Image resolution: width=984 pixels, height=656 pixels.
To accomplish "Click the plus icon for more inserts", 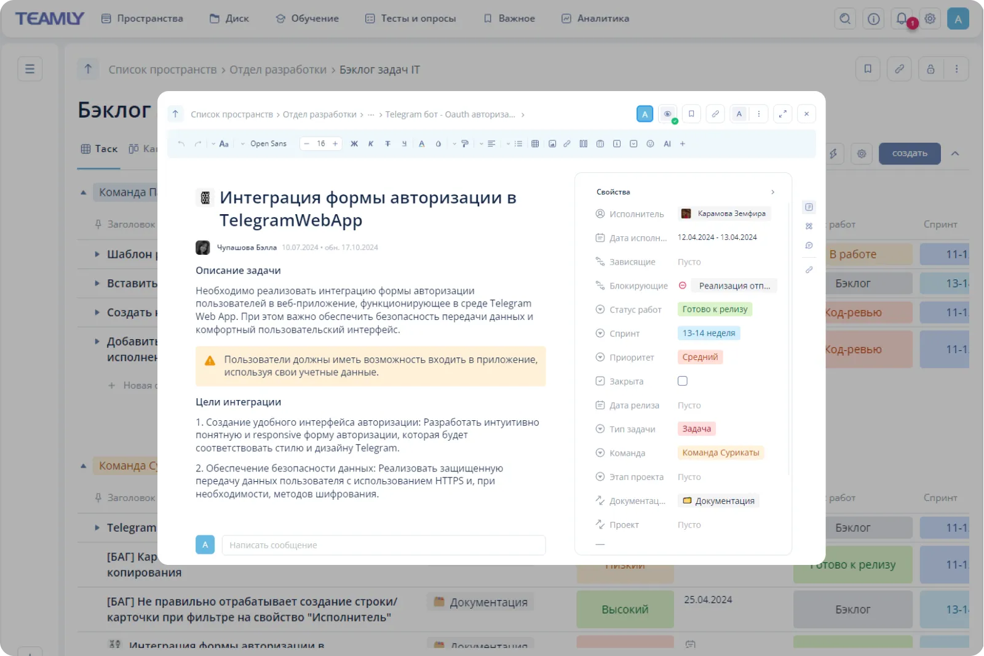I will pyautogui.click(x=683, y=144).
